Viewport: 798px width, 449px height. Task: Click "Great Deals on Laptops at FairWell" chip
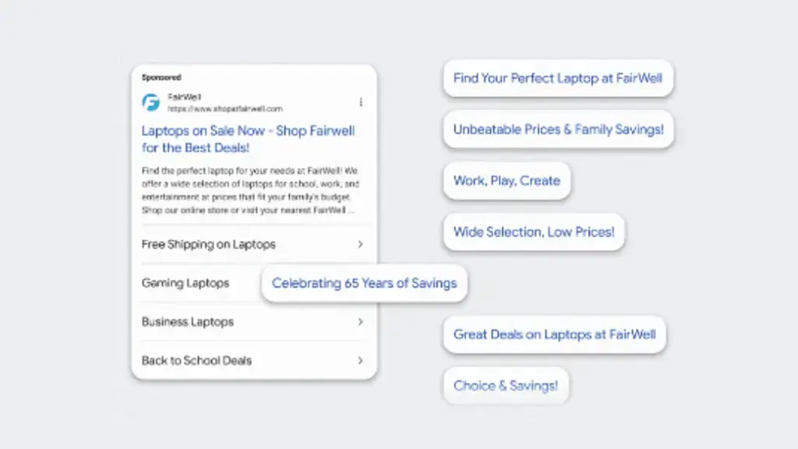pos(554,334)
